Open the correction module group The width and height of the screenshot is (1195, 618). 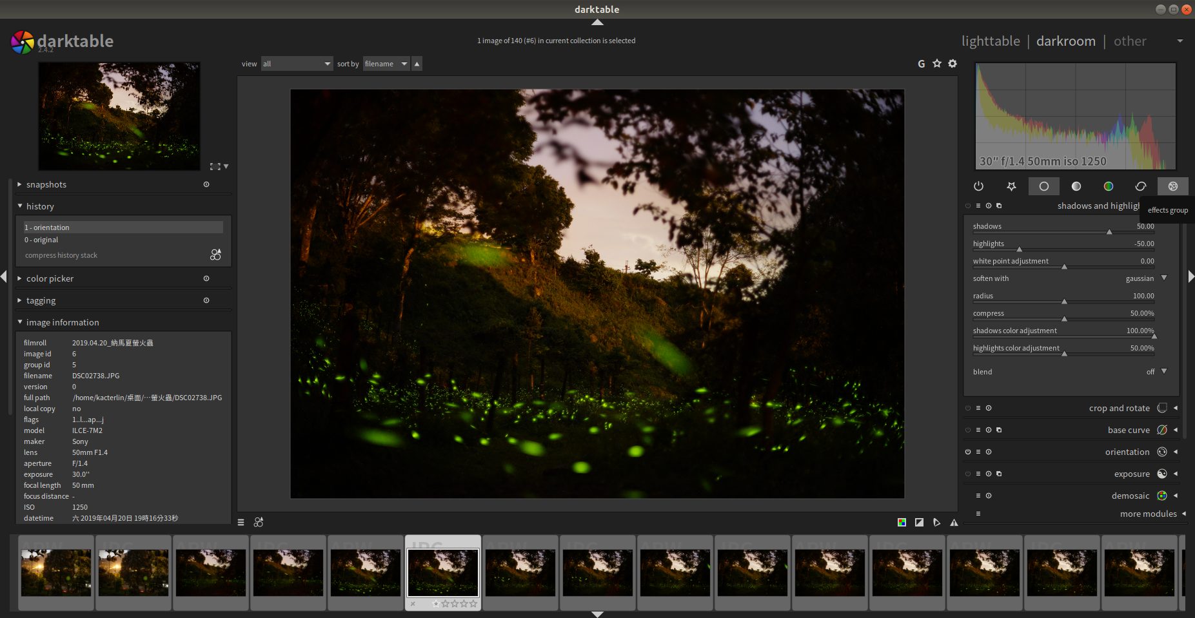coord(1140,186)
